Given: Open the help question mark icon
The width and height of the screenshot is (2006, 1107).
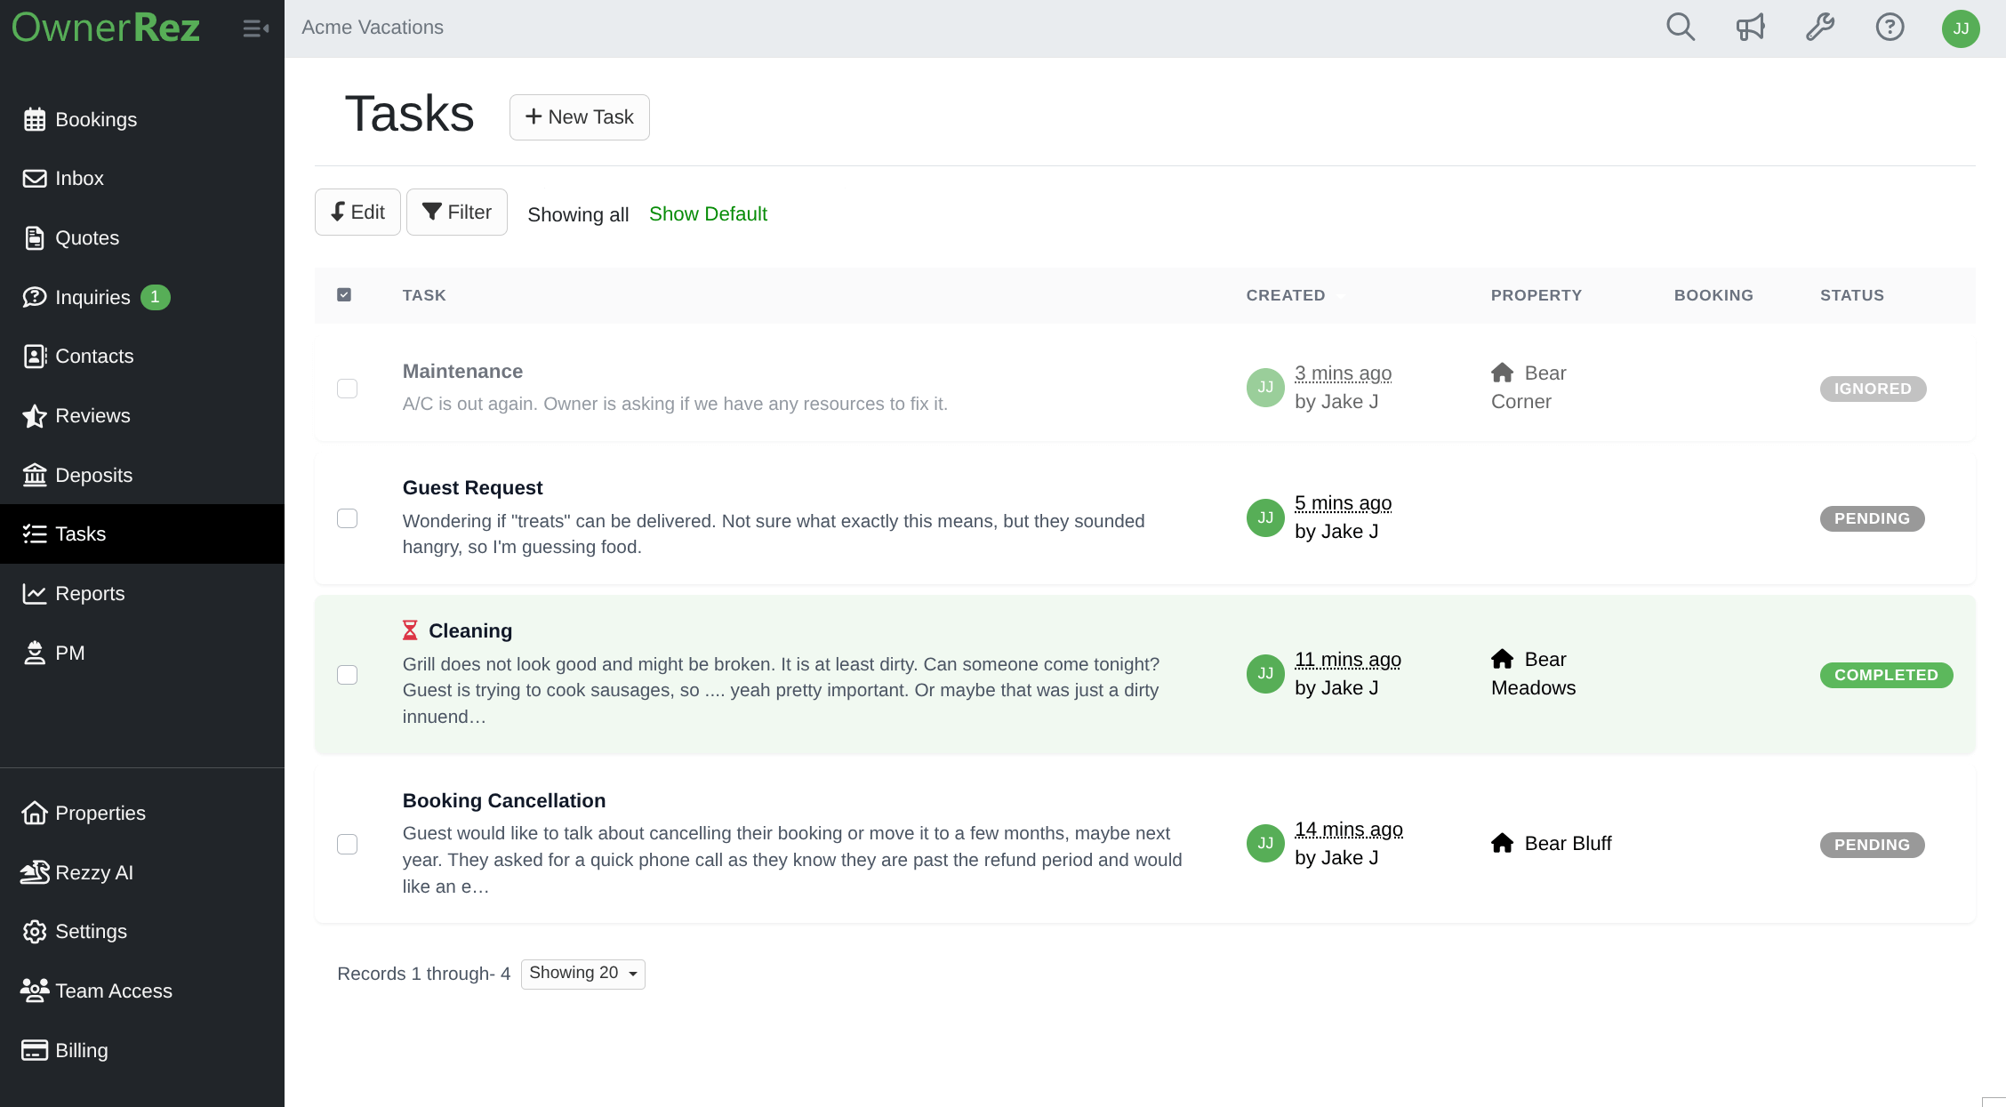Looking at the screenshot, I should [x=1890, y=28].
